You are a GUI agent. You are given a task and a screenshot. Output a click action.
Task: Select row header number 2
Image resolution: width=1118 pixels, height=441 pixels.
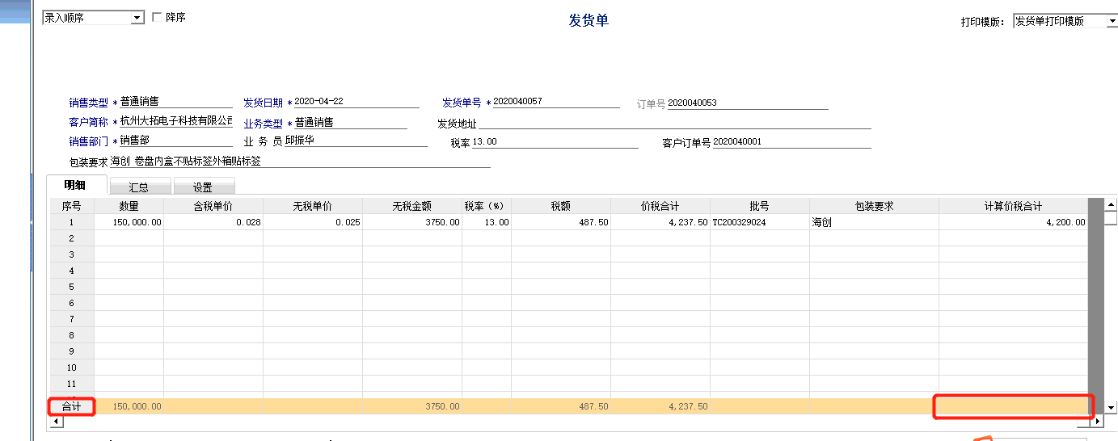click(x=72, y=238)
